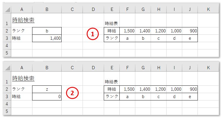Click the ランク header cell in bottom table
The height and width of the screenshot is (119, 222).
point(112,97)
